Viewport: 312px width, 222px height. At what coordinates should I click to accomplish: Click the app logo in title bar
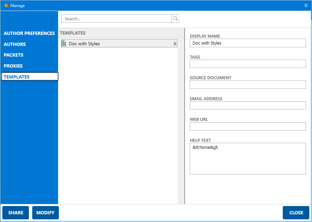tap(6, 5)
